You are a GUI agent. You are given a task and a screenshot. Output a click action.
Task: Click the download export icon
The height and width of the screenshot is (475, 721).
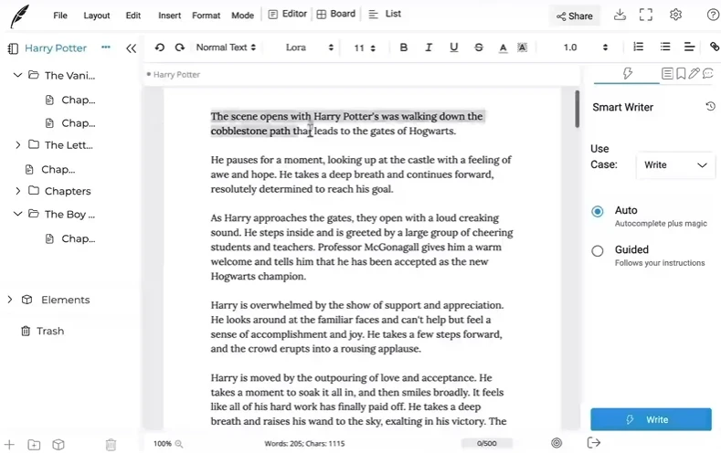[620, 15]
